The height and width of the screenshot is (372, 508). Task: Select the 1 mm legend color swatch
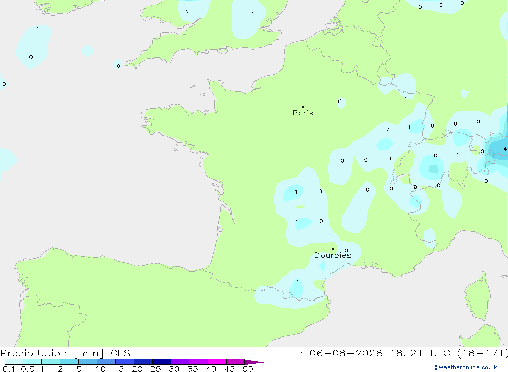[x=50, y=362]
